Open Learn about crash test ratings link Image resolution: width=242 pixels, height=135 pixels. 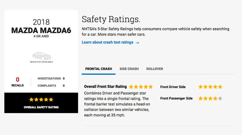pos(107,42)
